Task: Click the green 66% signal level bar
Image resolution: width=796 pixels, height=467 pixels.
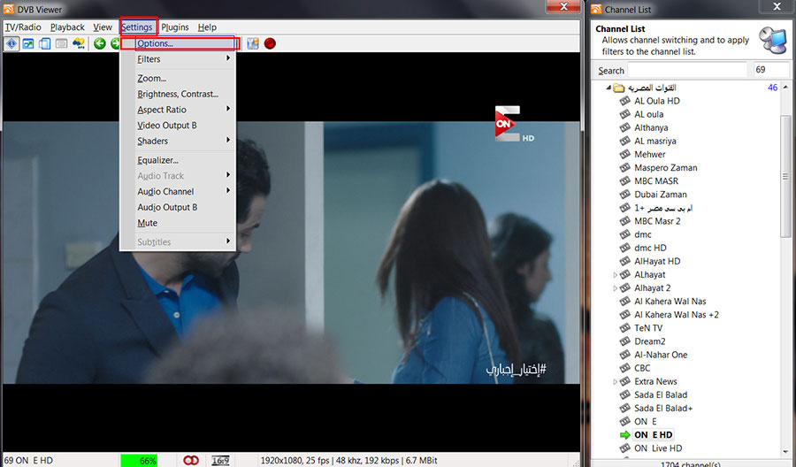Action: tap(139, 461)
